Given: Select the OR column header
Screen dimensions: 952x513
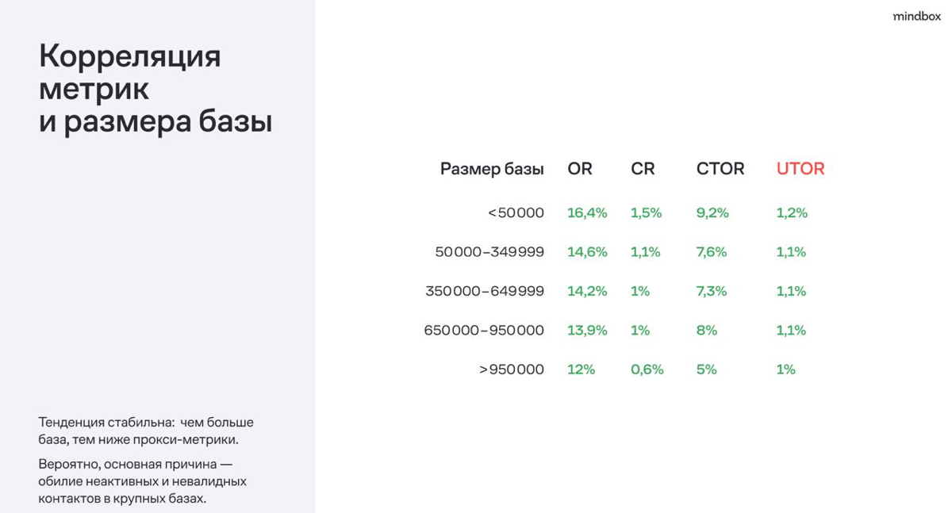Looking at the screenshot, I should [580, 169].
